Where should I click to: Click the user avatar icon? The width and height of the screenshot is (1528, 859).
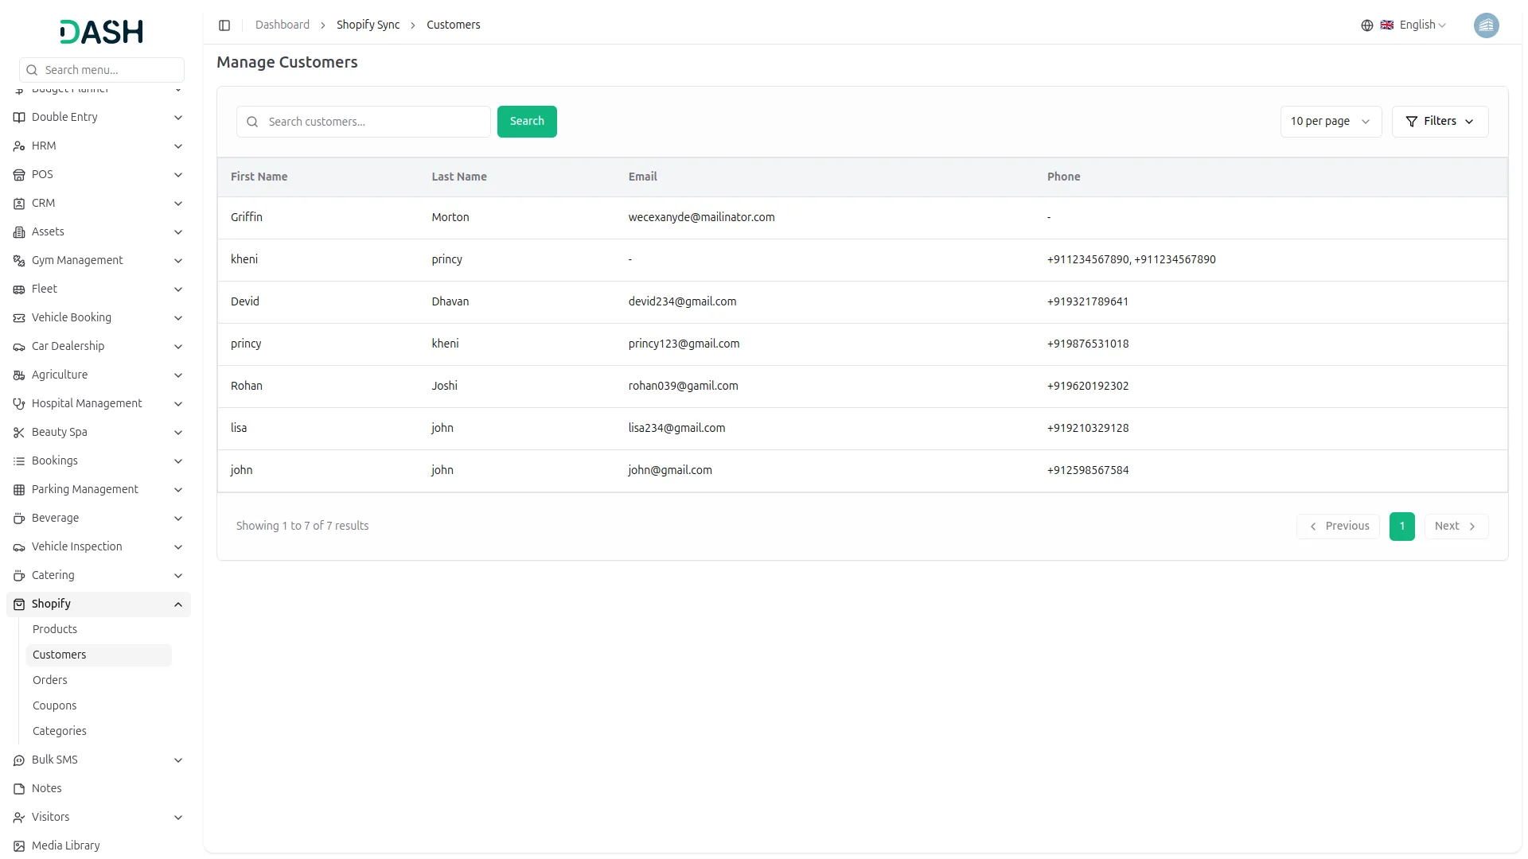[x=1486, y=25]
